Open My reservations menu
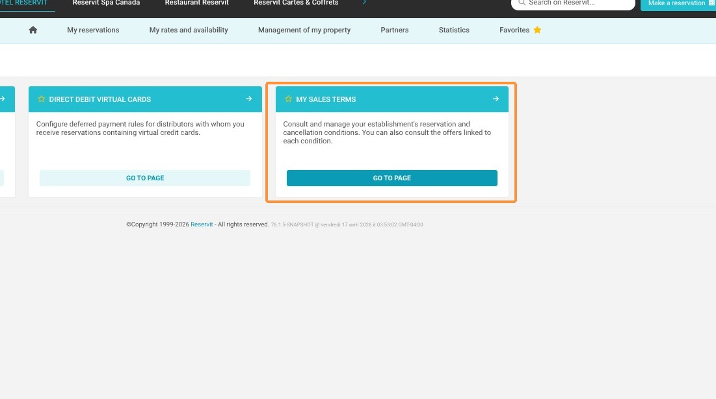716x399 pixels. (93, 30)
